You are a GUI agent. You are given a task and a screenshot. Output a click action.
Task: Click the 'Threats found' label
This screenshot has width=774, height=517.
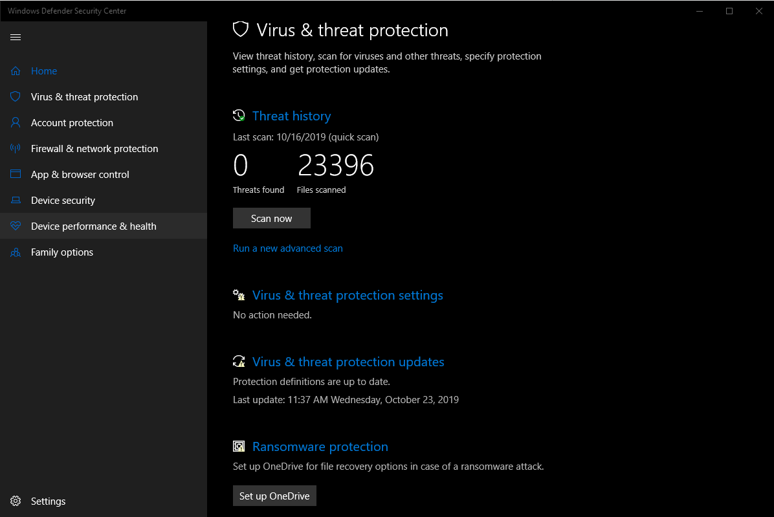pos(259,190)
